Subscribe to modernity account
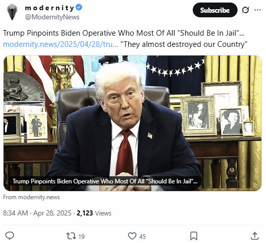 [x=215, y=10]
